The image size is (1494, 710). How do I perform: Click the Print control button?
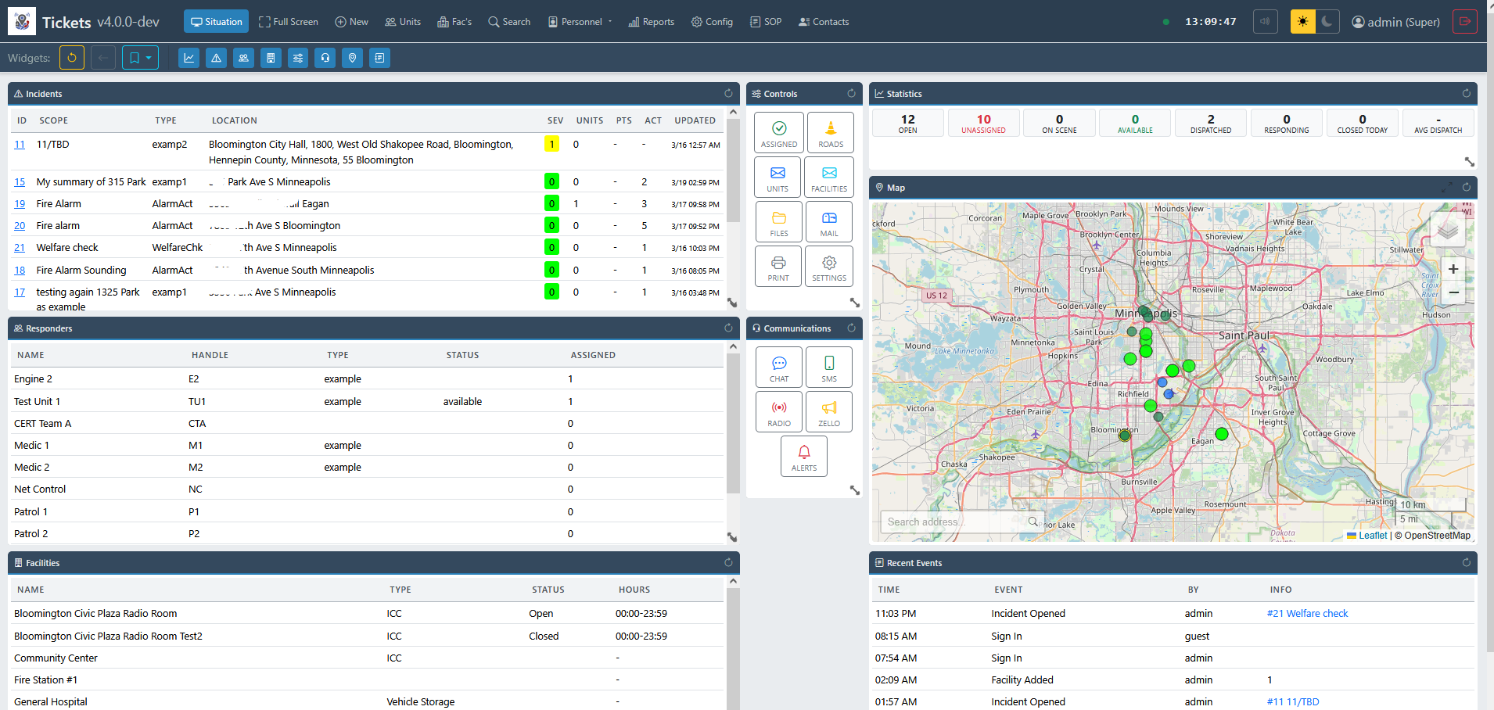tap(778, 267)
